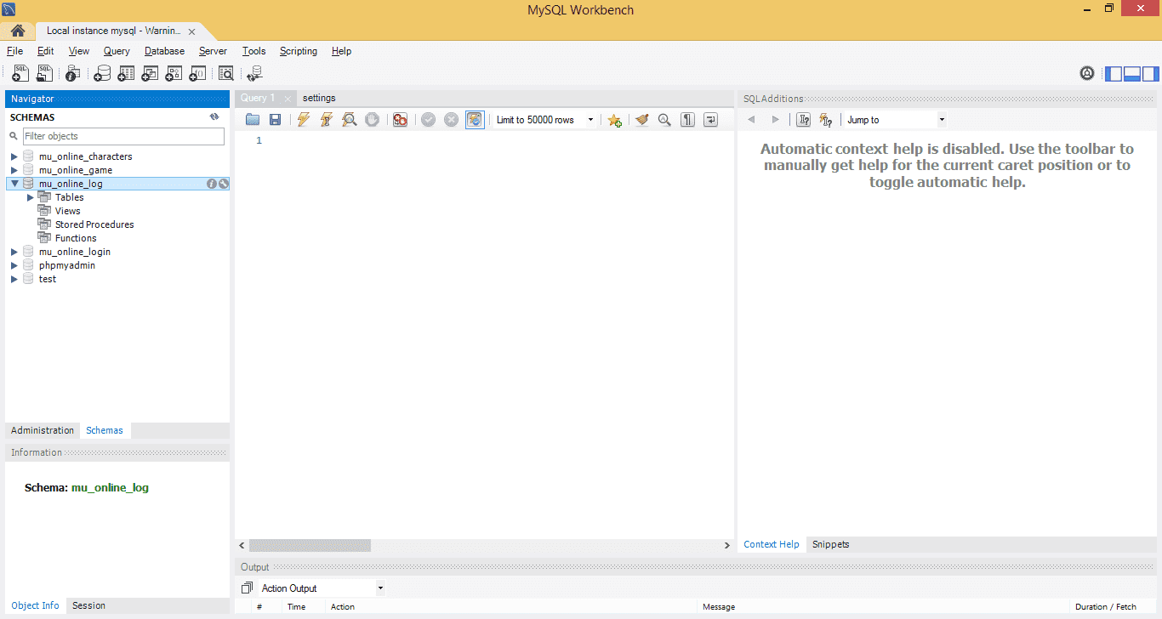Select the Stored Procedures tree node
This screenshot has width=1162, height=619.
94,224
